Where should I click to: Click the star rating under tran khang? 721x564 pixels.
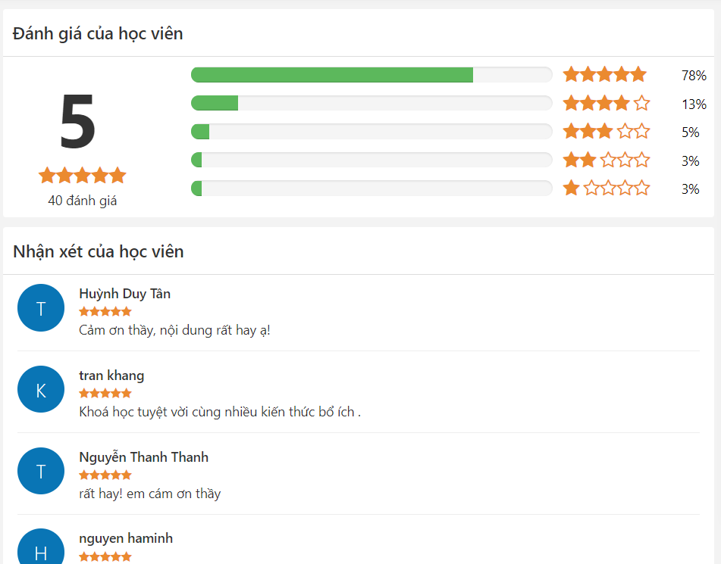click(105, 394)
